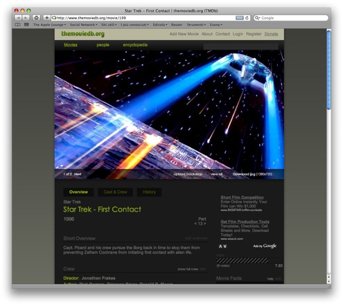Go forward with Safari's forward arrow
Image resolution: width=343 pixels, height=305 pixels.
coord(26,18)
